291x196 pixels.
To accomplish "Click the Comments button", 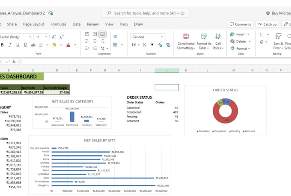I will point(241,24).
